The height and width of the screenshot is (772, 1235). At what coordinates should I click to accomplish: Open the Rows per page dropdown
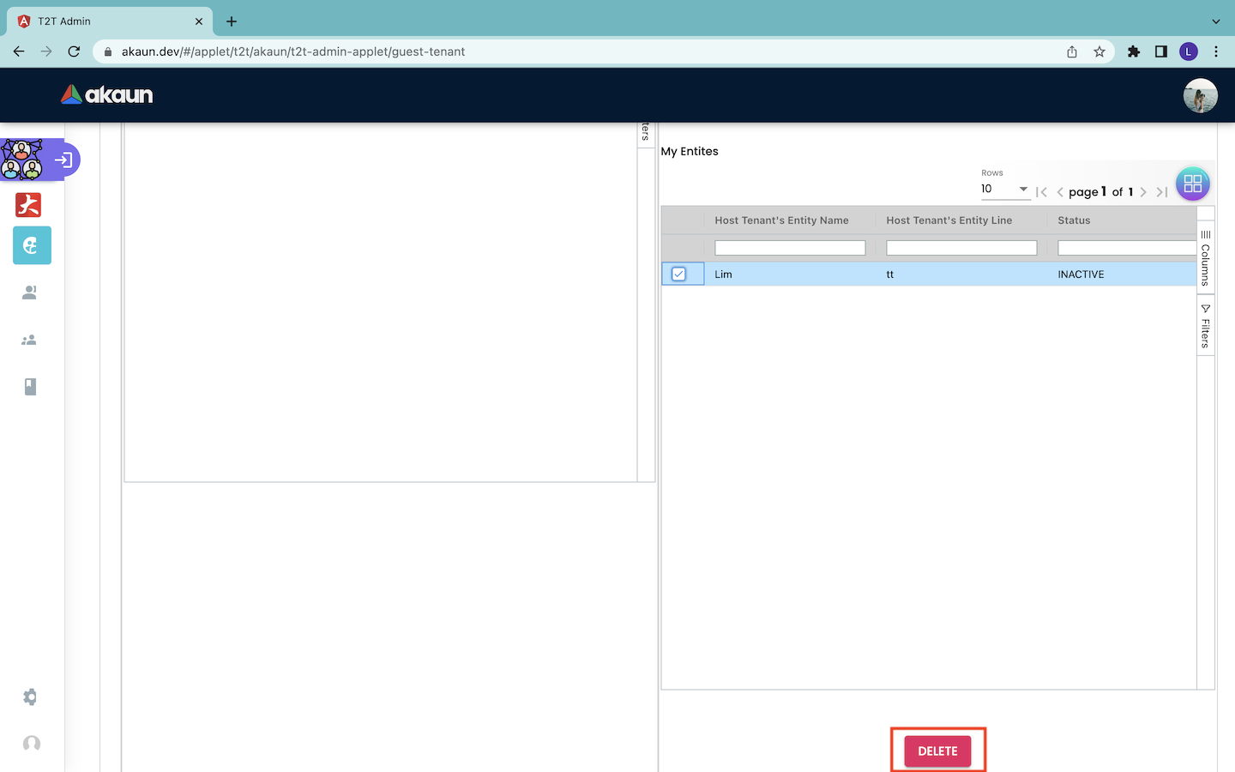click(1005, 189)
